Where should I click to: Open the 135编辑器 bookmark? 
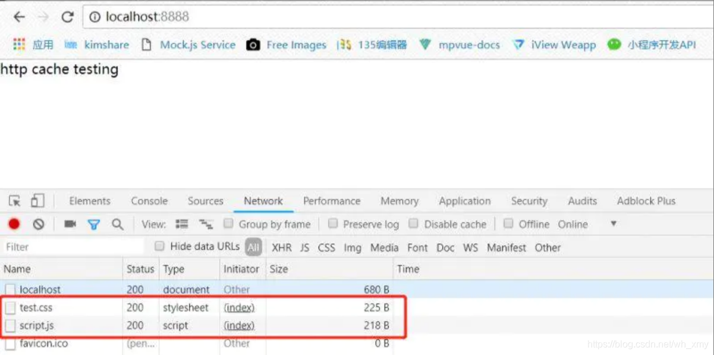tap(372, 45)
